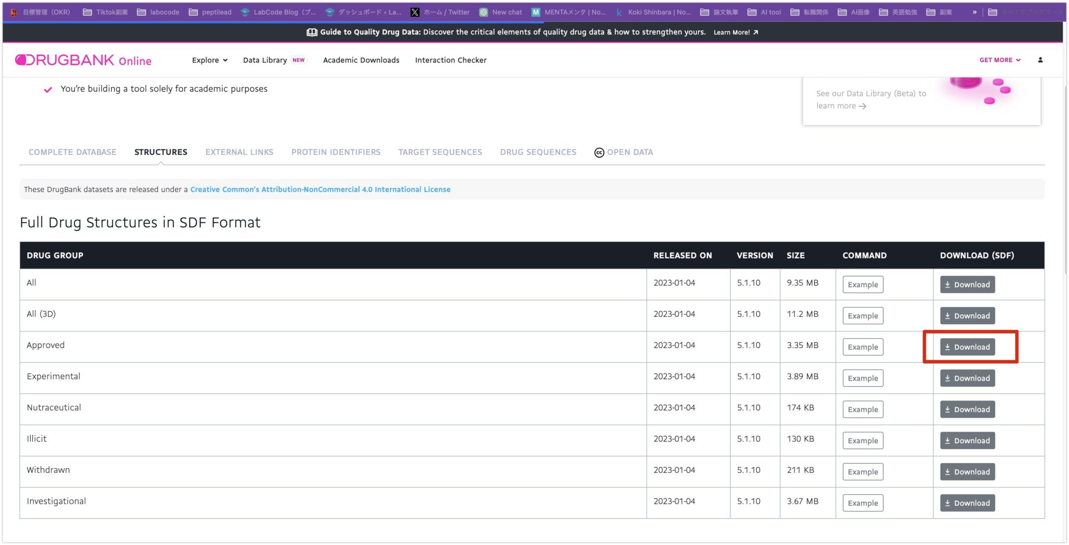Open the AI tool bookmark folder
1069x545 pixels.
click(764, 12)
